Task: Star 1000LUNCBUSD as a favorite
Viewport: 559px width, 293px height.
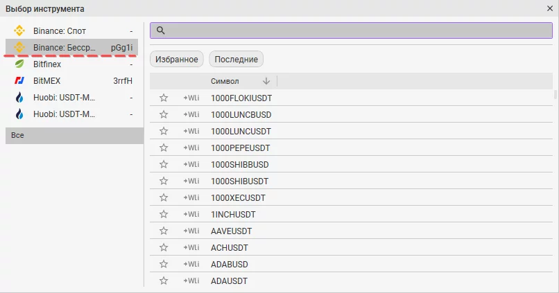Action: [164, 114]
